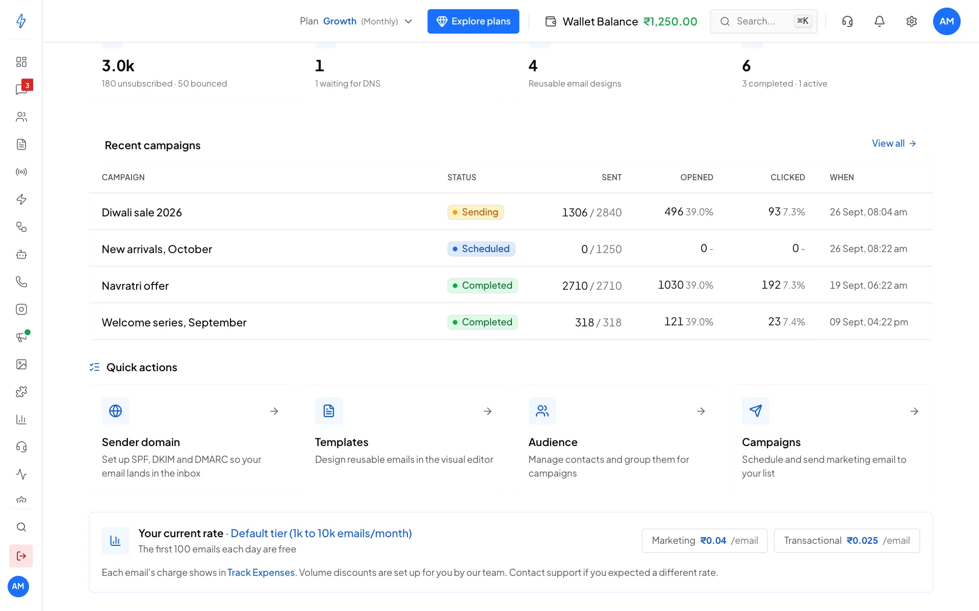Open the Default tier rate link

[x=321, y=533]
